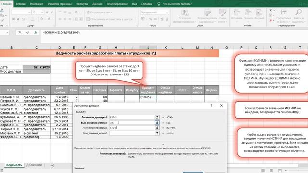Click the 'Что вы хотите сделать?' search box
This screenshot has height=173, width=308.
177,4
